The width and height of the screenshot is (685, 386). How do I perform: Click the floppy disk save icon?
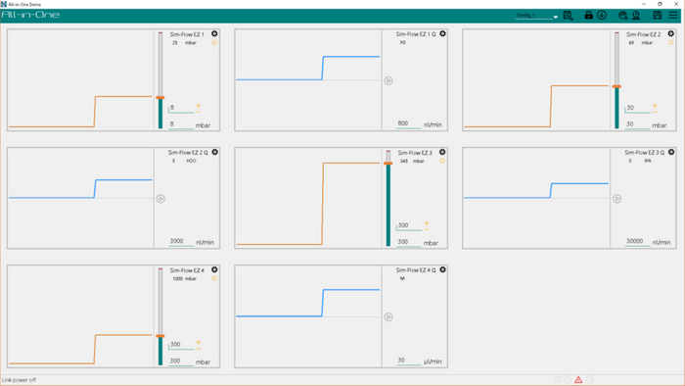pos(657,16)
